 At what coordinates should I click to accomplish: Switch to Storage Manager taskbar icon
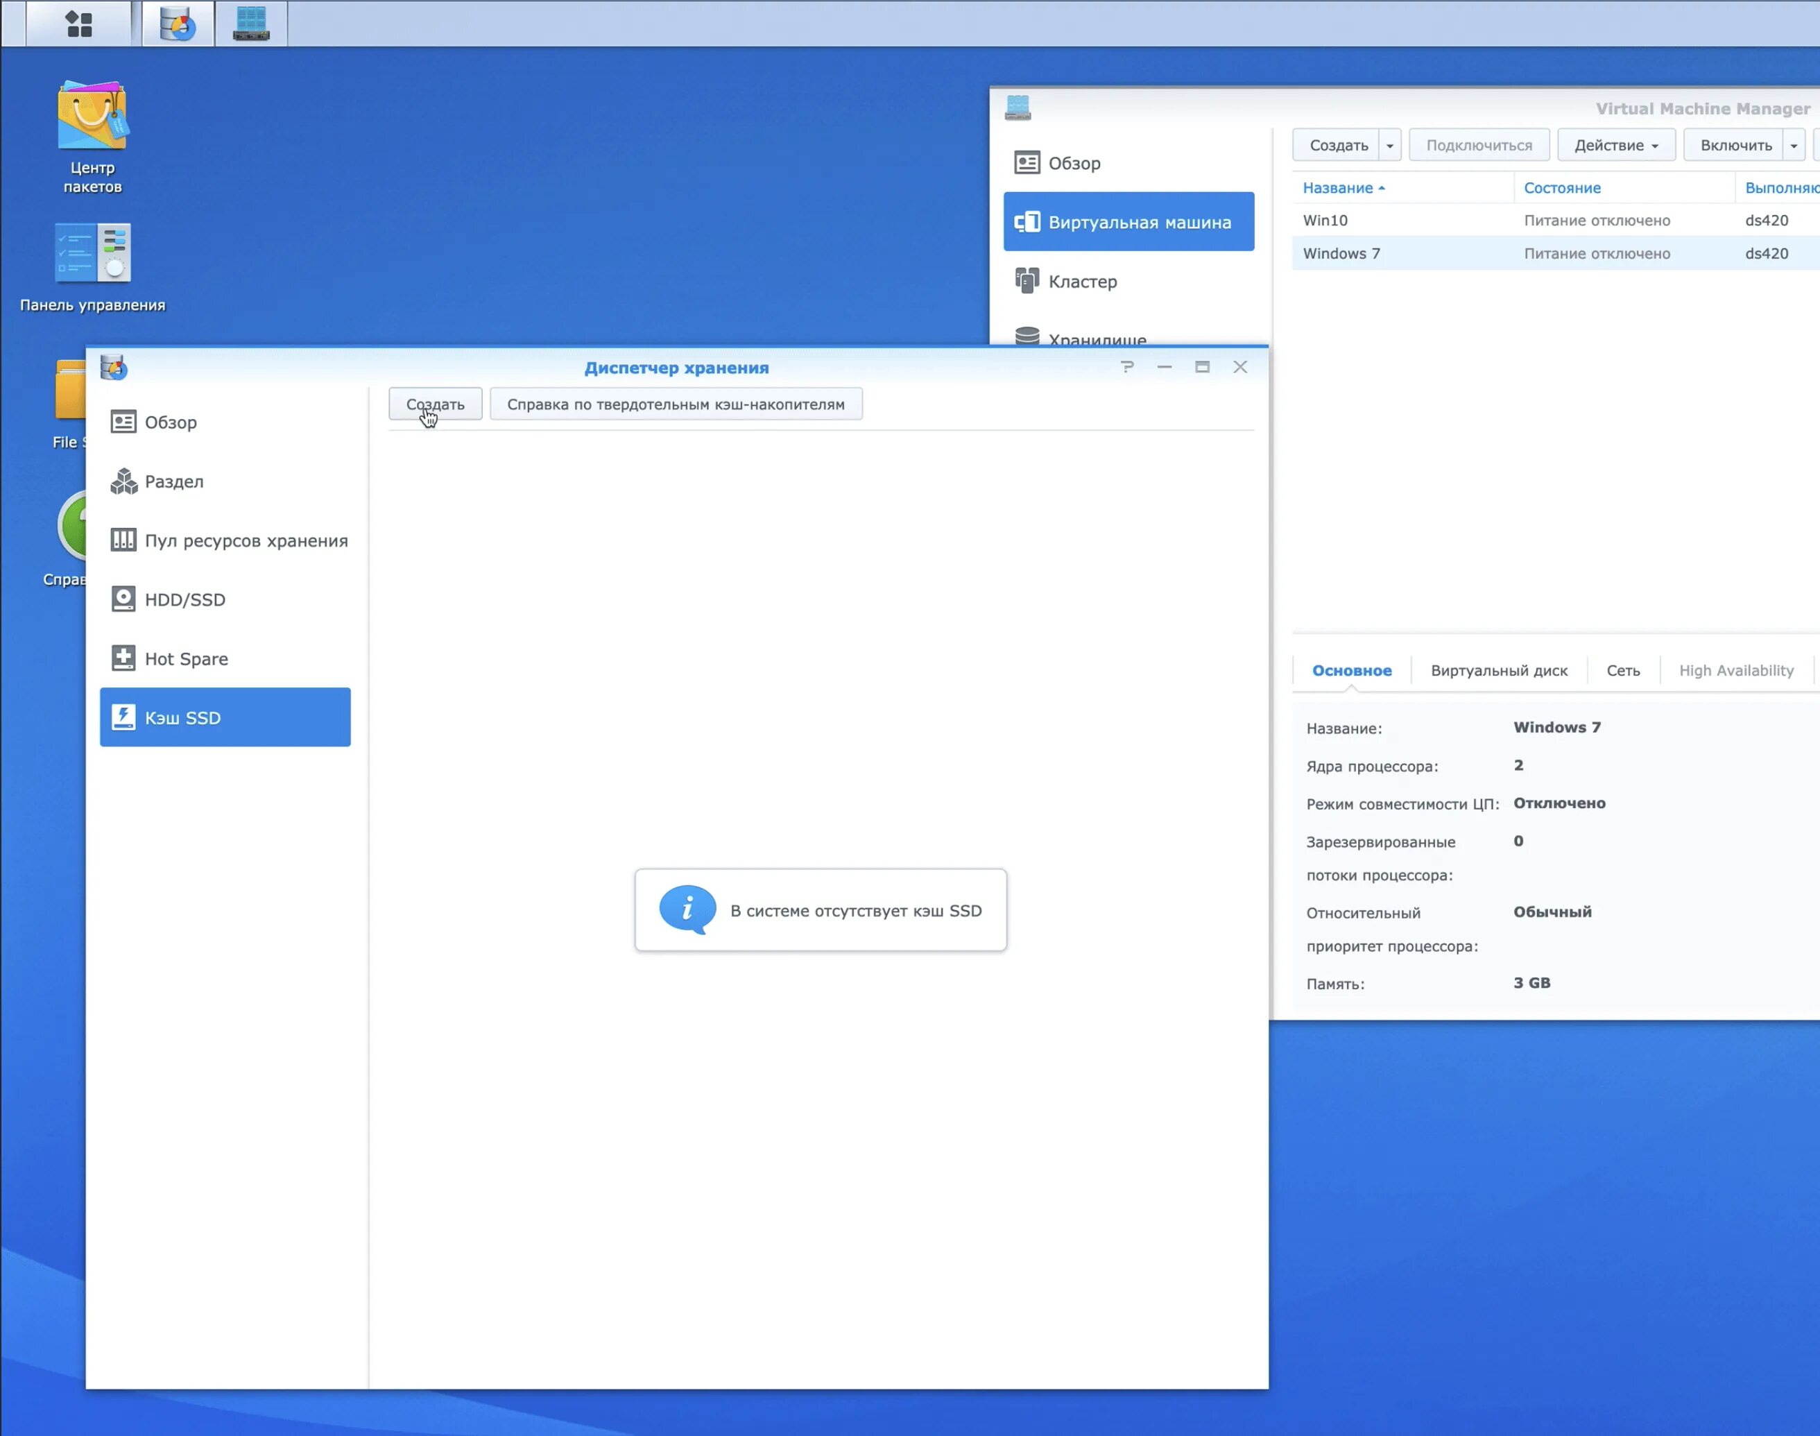178,24
